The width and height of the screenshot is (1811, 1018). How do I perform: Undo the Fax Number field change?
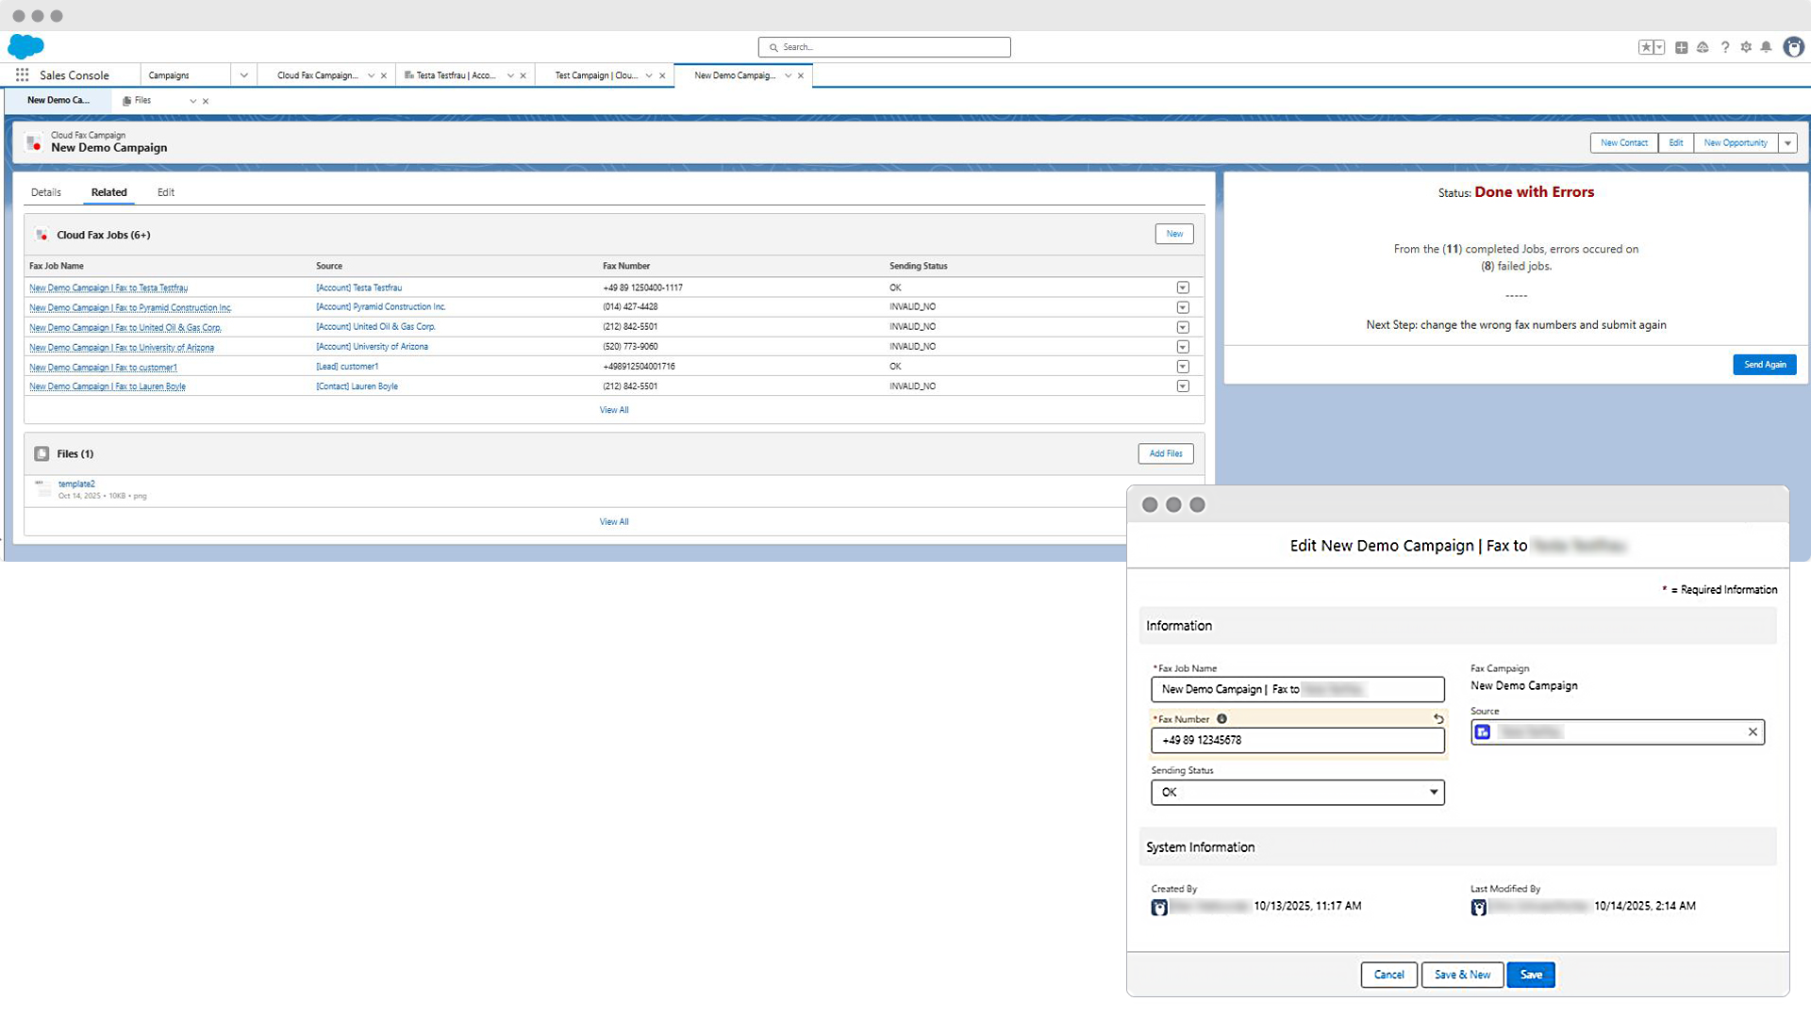[x=1438, y=719]
